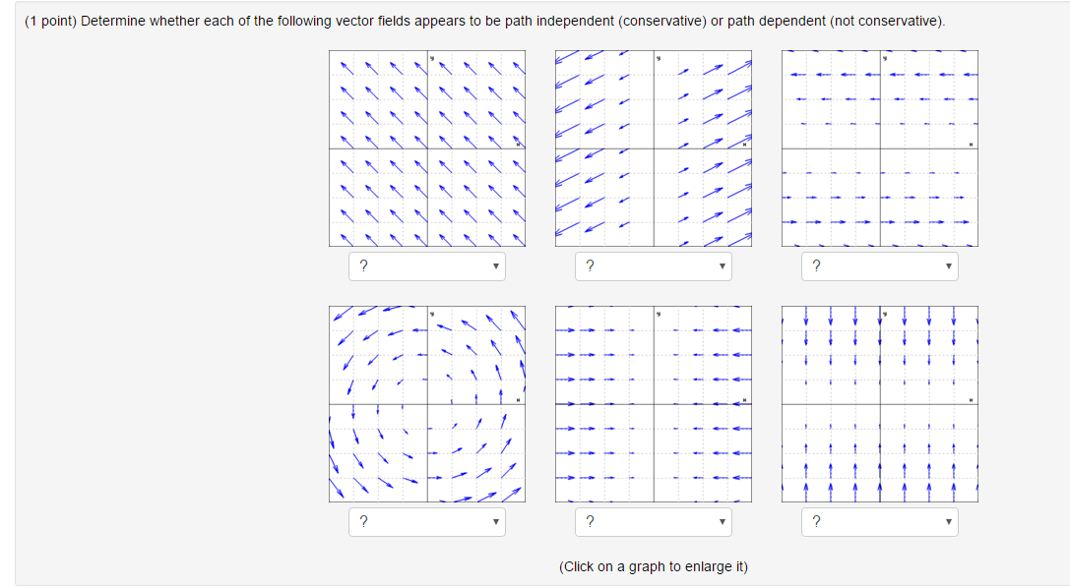Viewport: 1070px width, 588px height.
Task: Open the answer dropdown below the vertical arrows field
Action: click(x=880, y=522)
